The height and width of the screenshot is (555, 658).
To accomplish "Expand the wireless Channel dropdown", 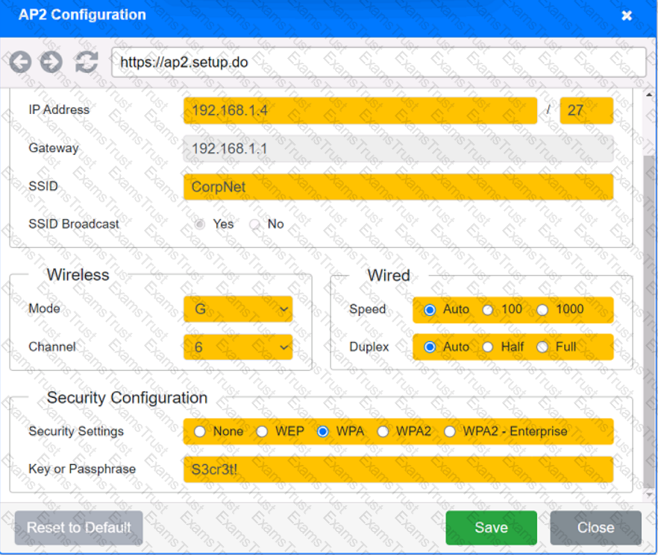I will 238,347.
